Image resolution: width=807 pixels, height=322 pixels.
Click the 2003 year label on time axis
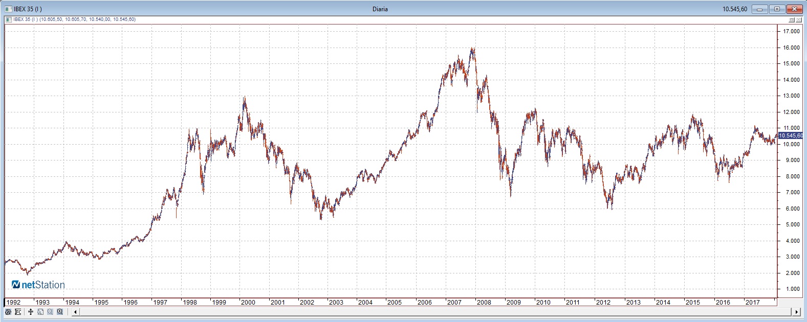pos(336,302)
